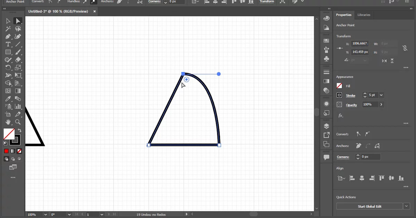Click the toolbar Fill swatch (white with red slash)
The image size is (416, 218).
click(9, 134)
